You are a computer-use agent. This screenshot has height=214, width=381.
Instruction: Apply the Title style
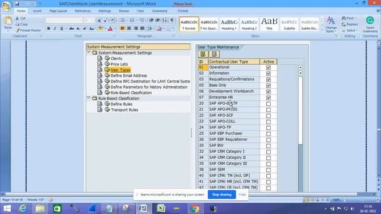click(x=269, y=24)
